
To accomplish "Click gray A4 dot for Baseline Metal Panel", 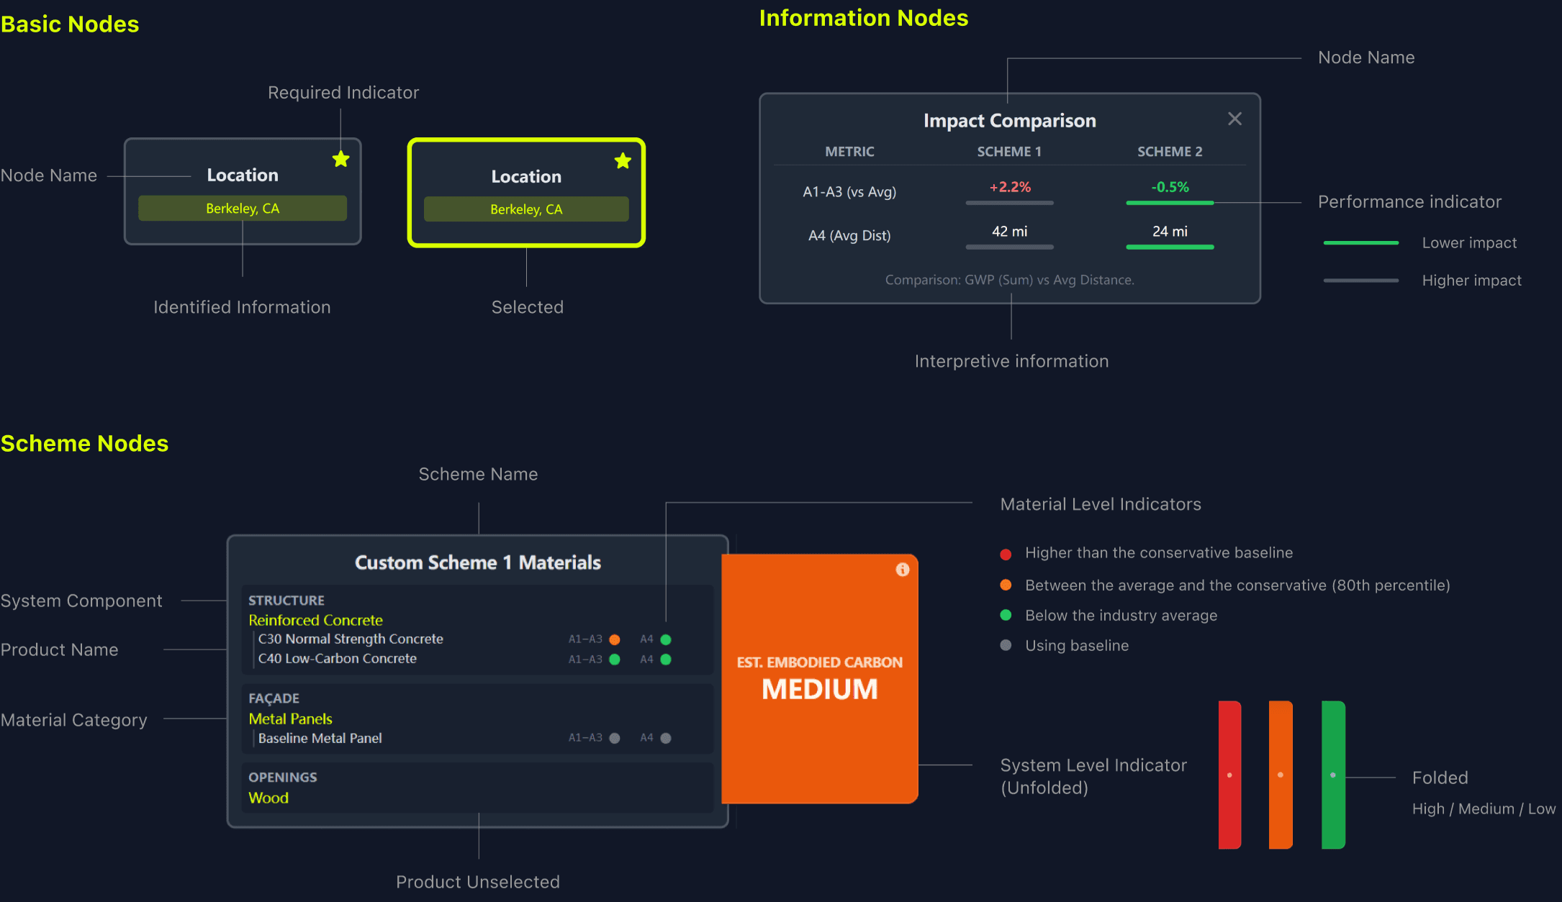I will (666, 738).
